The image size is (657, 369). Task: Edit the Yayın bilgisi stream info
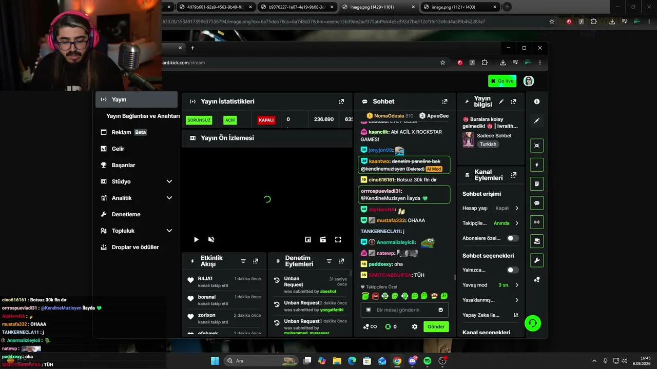[501, 101]
